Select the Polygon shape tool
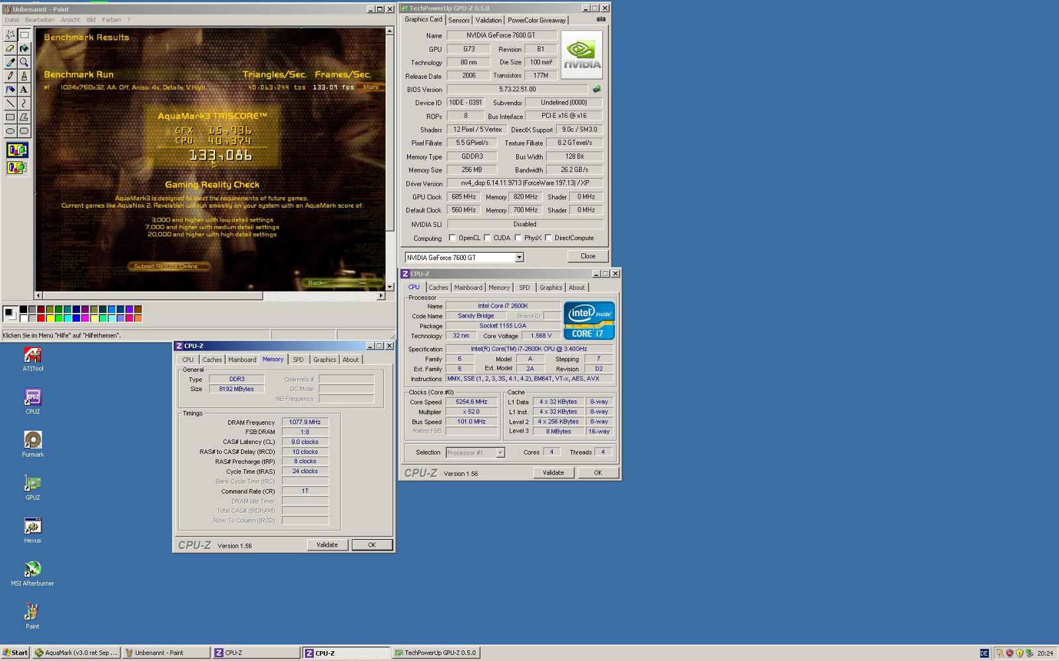The height and width of the screenshot is (661, 1059). [24, 117]
